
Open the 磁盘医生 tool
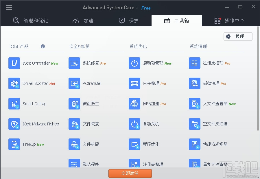click(x=90, y=104)
